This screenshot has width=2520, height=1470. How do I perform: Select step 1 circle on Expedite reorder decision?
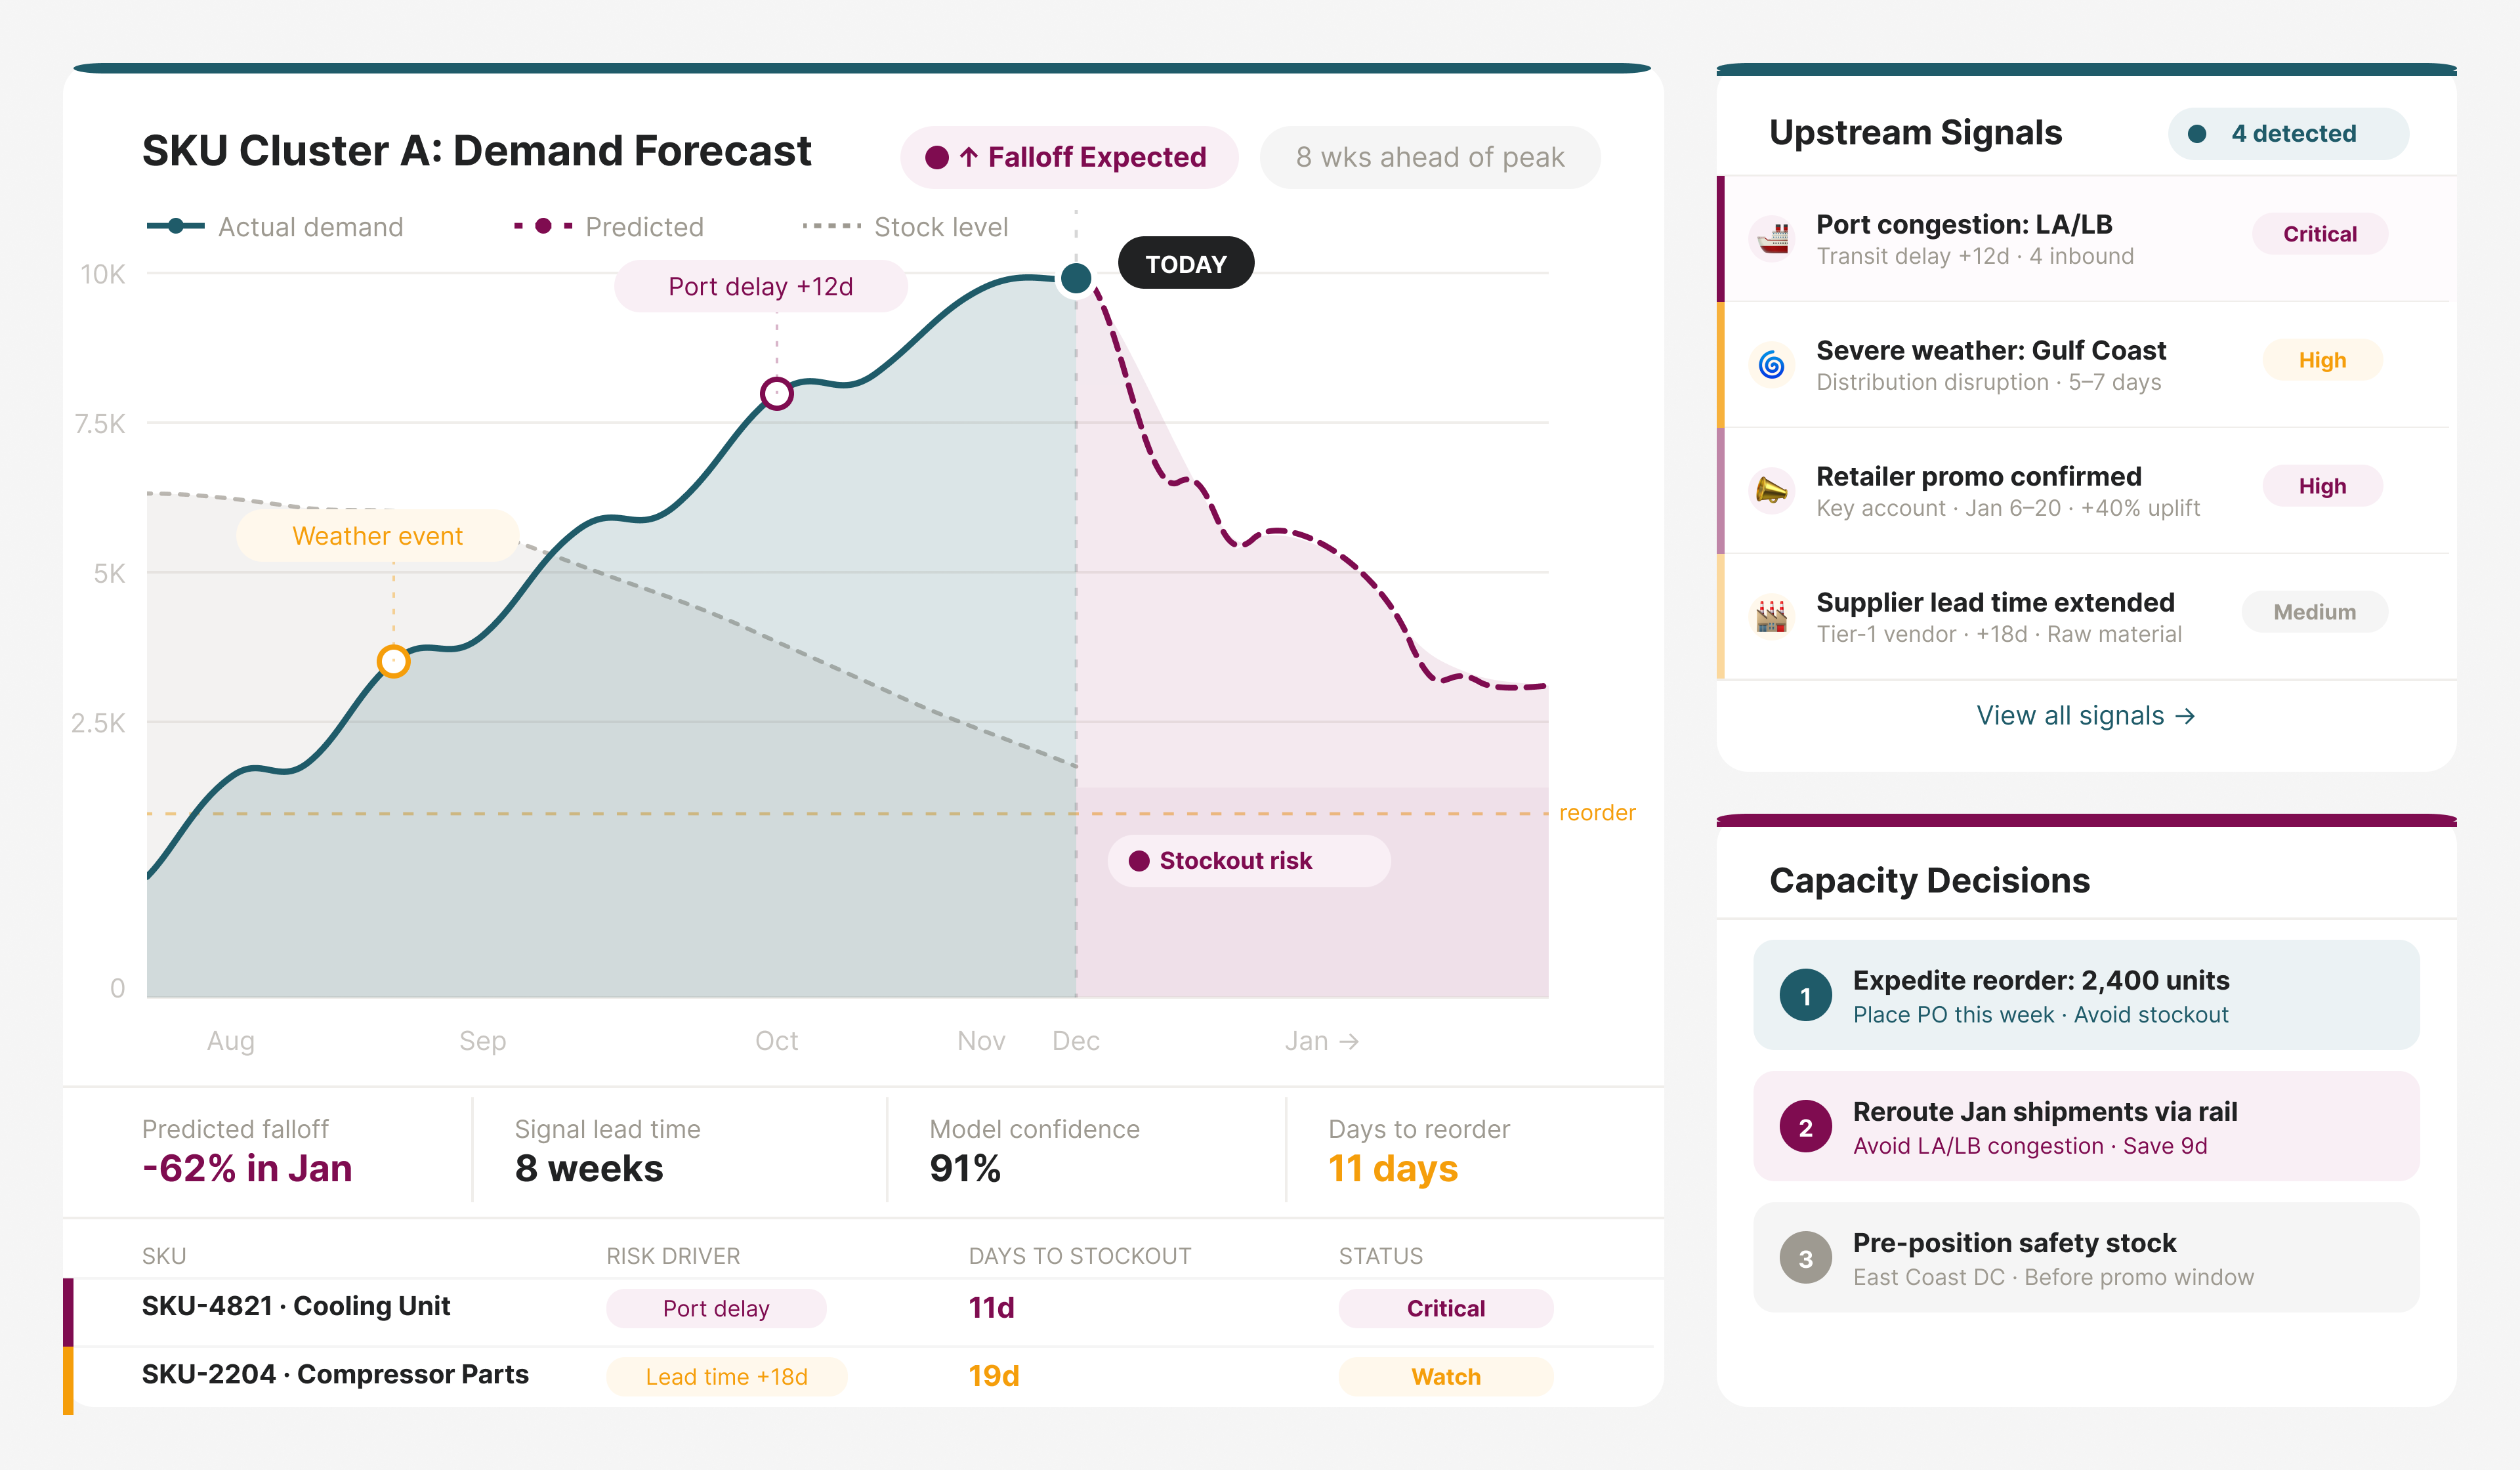point(1805,995)
